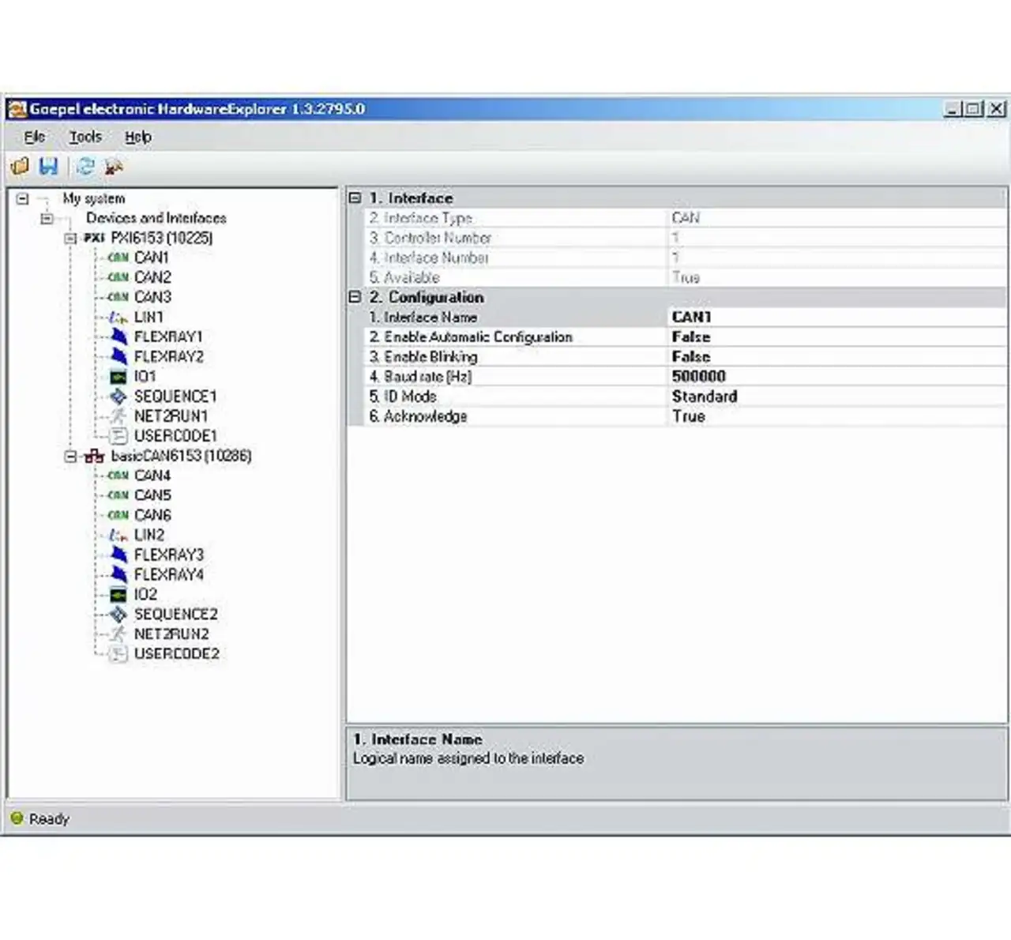Click the sequence icon beside SEQUENCE1

click(118, 397)
